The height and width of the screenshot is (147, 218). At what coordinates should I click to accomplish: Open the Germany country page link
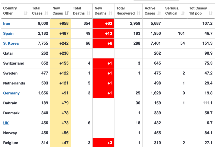click(x=11, y=93)
